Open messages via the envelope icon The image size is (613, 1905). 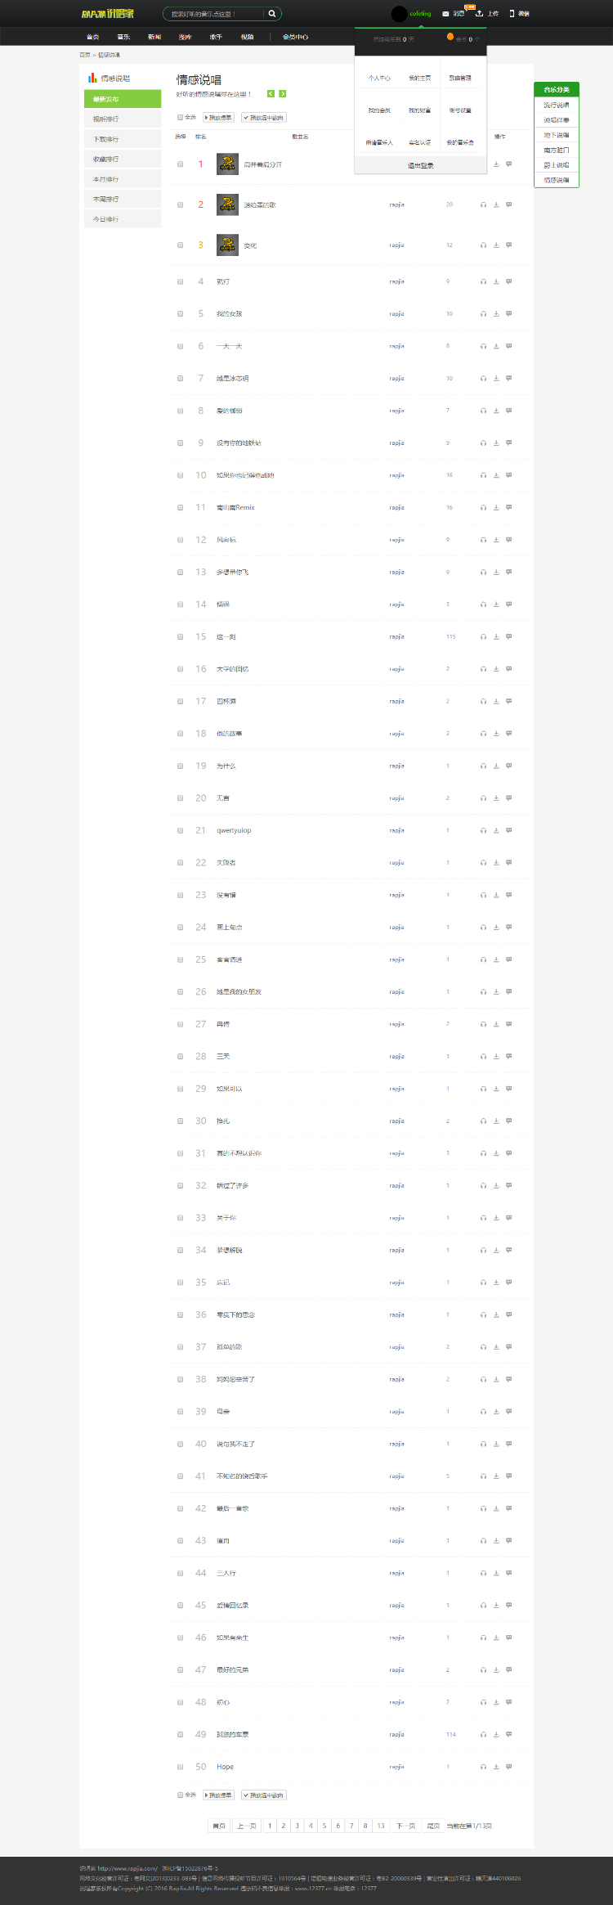point(445,14)
